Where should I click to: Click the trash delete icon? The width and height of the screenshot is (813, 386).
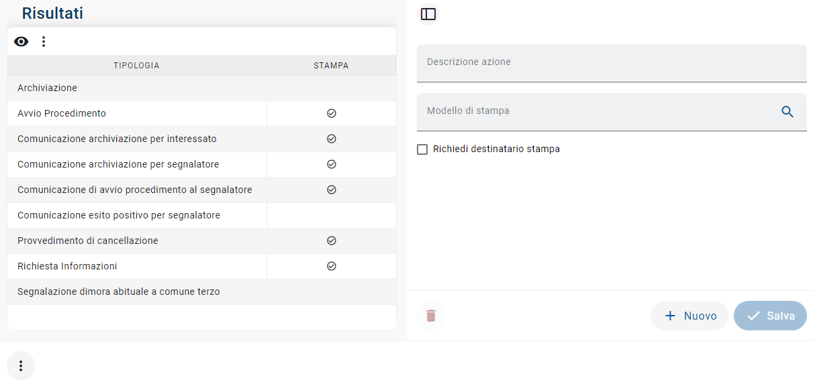point(431,316)
